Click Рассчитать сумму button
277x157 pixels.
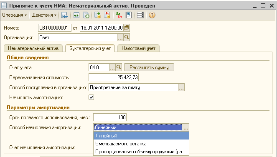point(149,67)
